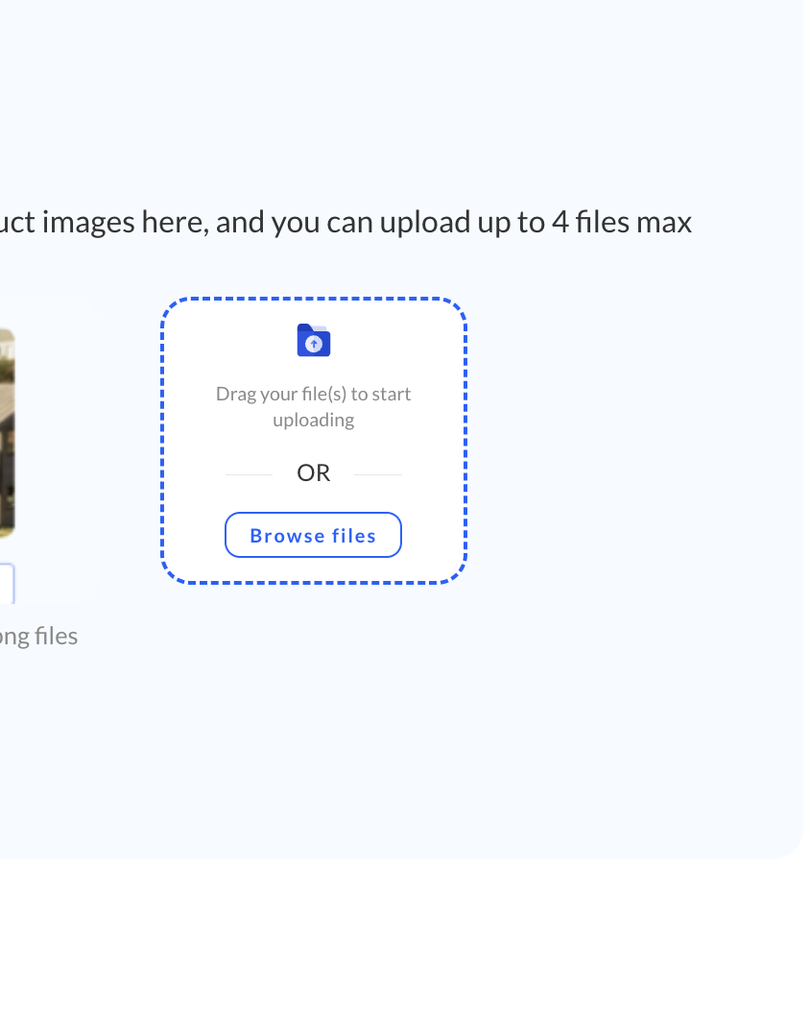The image size is (810, 1014).
Task: Click the thin line left of OR
Action: [249, 474]
